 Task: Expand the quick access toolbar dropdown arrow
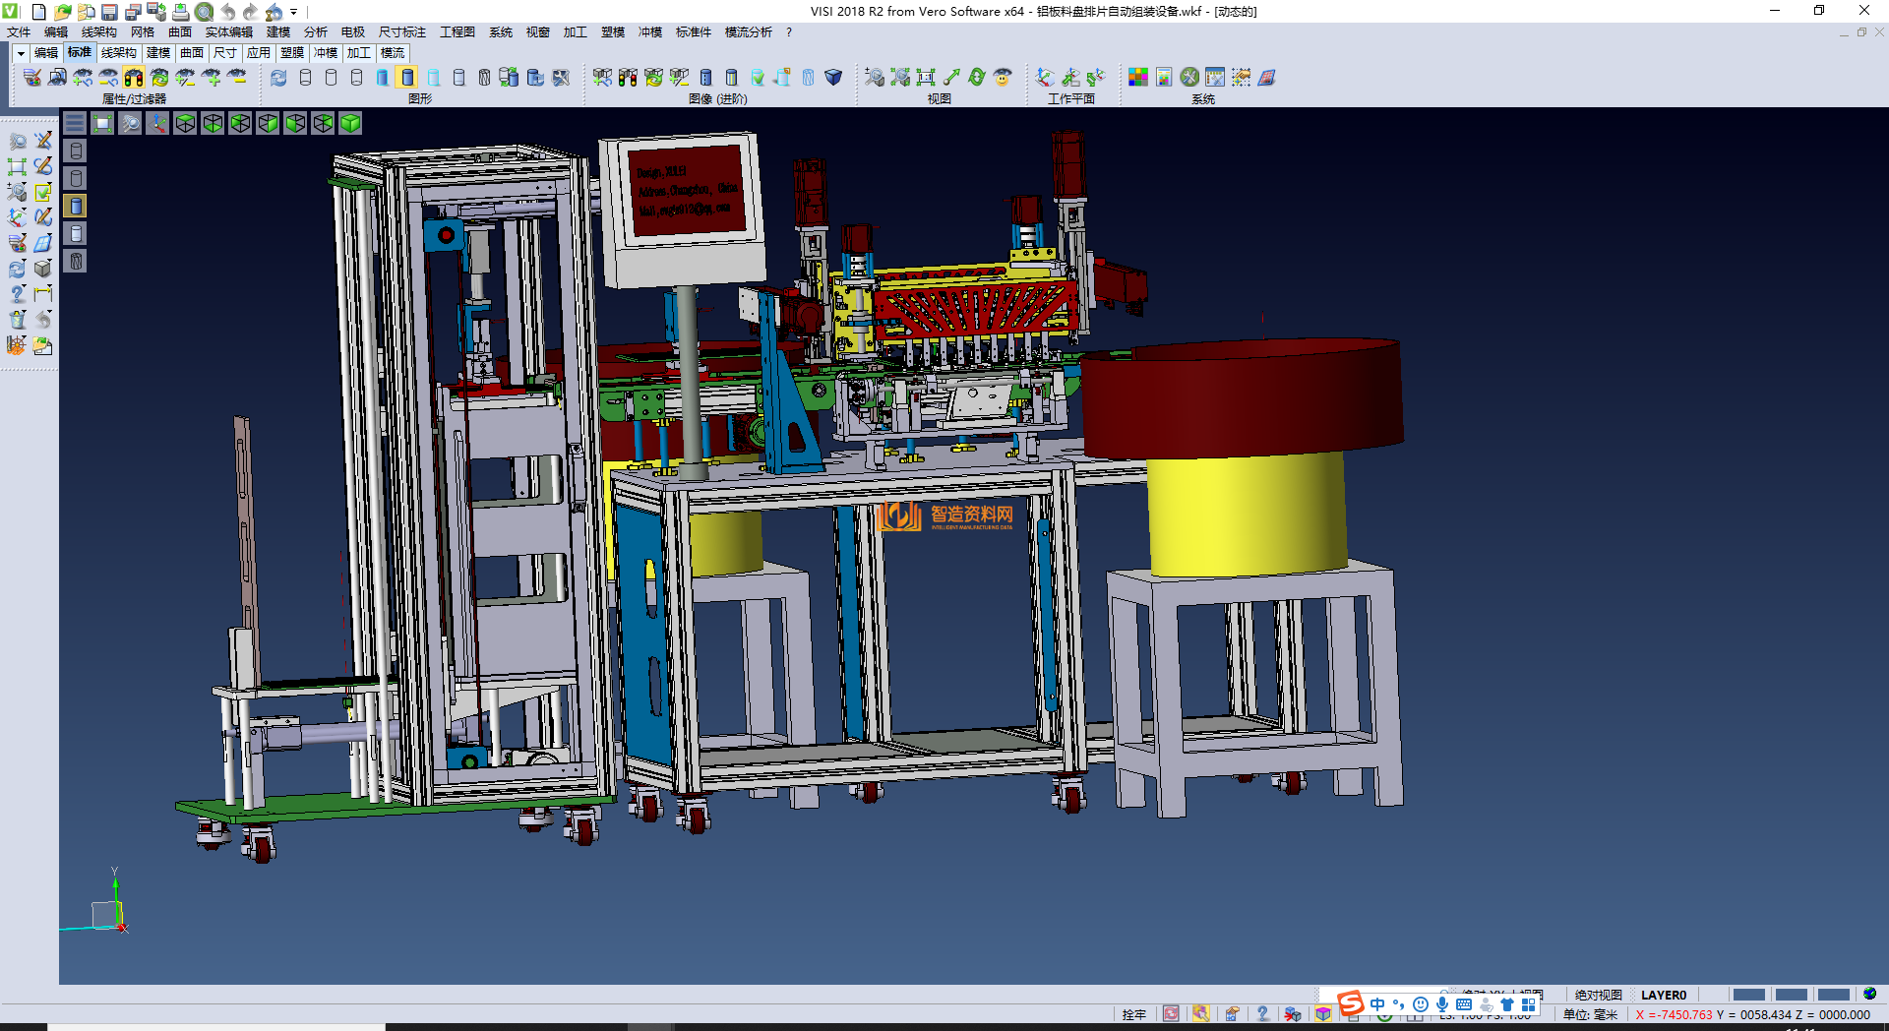pyautogui.click(x=294, y=12)
